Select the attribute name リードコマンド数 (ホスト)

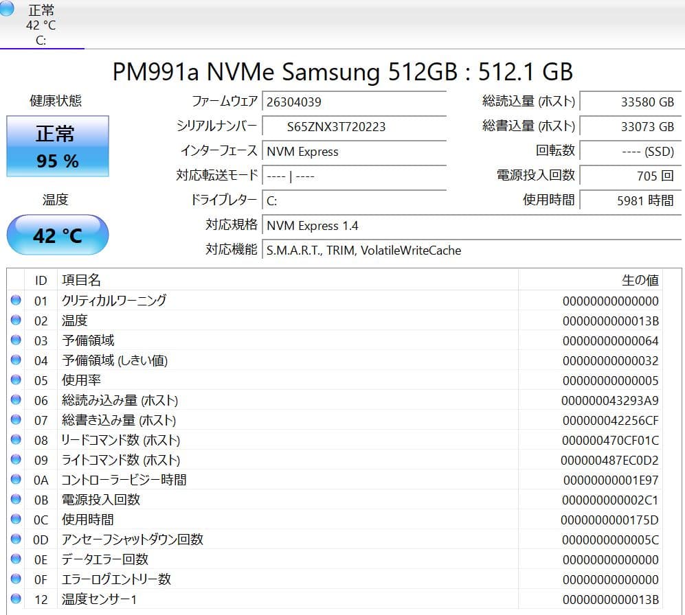point(120,440)
